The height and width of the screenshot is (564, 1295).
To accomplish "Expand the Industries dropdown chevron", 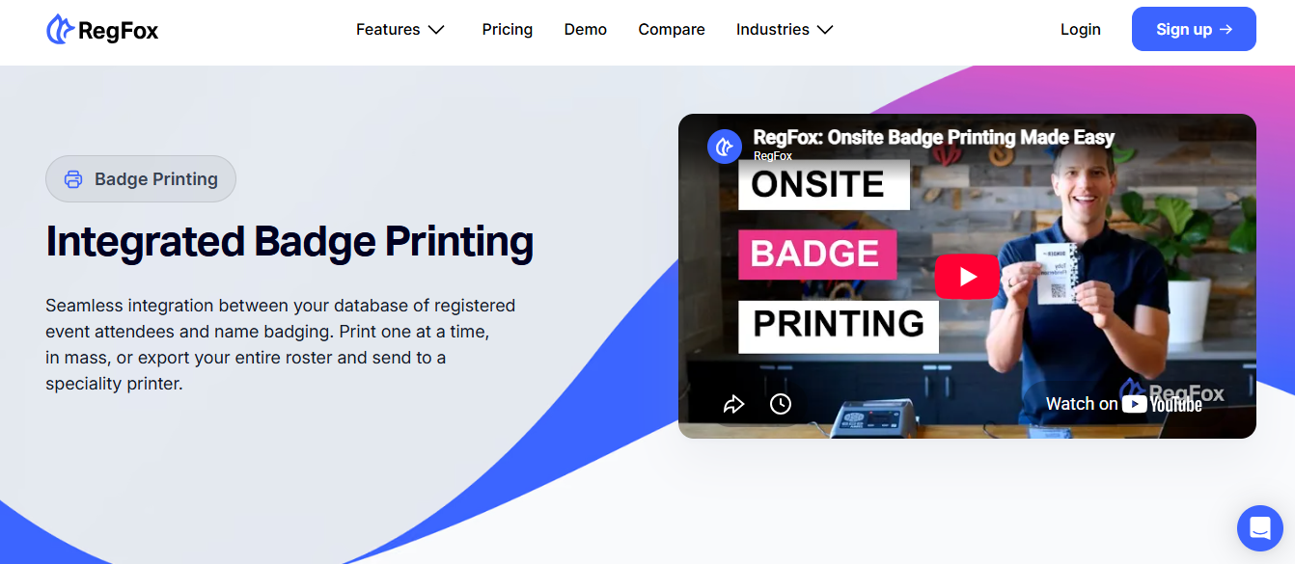I will 825,30.
